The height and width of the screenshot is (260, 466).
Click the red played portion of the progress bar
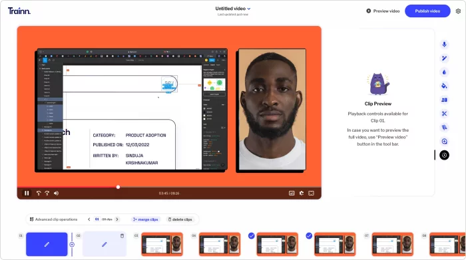point(67,187)
